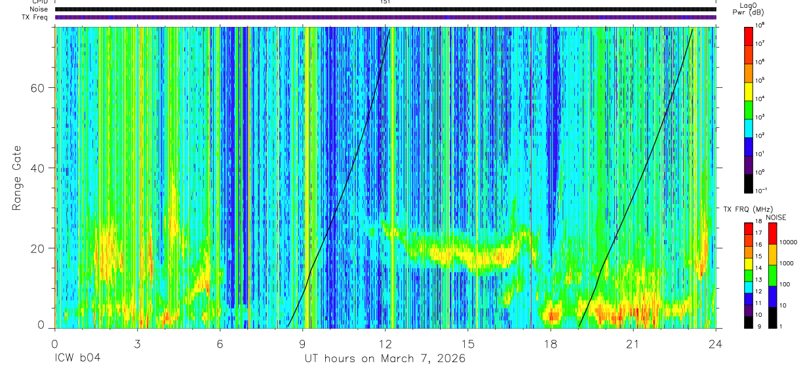Click the 10⁻¹ label on power color bar

coord(762,190)
